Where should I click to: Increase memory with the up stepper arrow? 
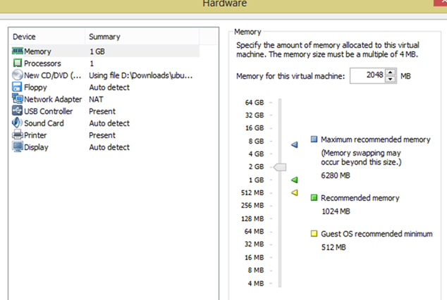pos(390,73)
